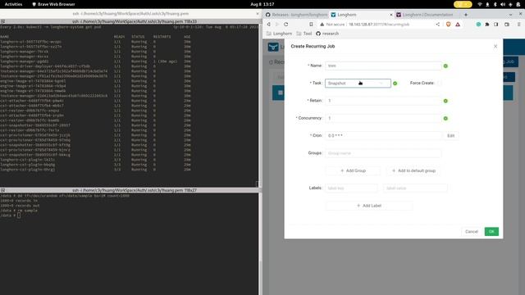
Task: Click the Add Group button
Action: [x=353, y=170]
